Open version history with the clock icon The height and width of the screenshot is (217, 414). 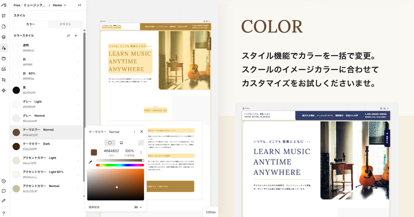click(x=4, y=180)
